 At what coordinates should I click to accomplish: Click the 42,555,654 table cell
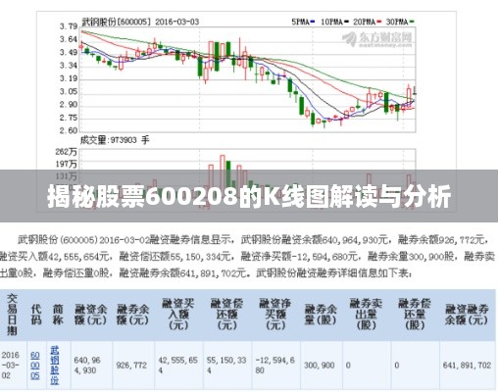pos(177,366)
